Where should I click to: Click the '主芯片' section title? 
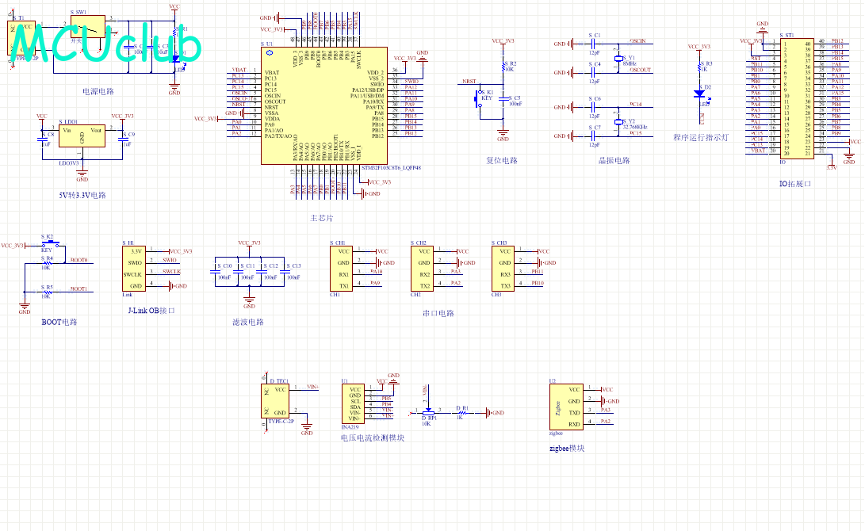click(x=322, y=219)
